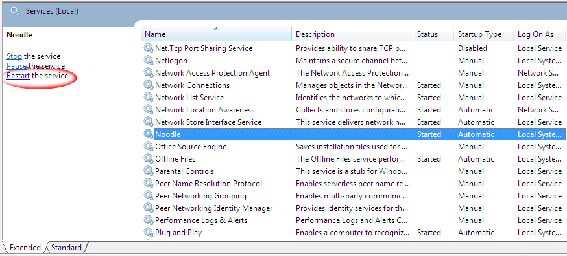Click the Peer Networking Identity Manager gear icon
The width and height of the screenshot is (567, 256).
pos(149,208)
